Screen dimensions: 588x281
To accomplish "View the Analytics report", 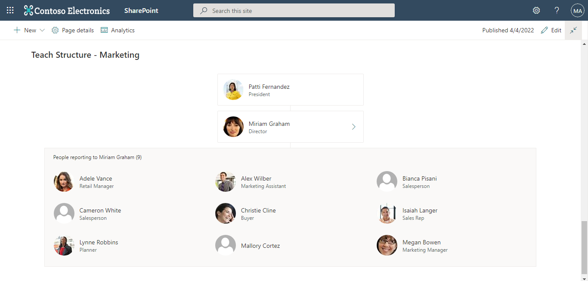I will (117, 30).
